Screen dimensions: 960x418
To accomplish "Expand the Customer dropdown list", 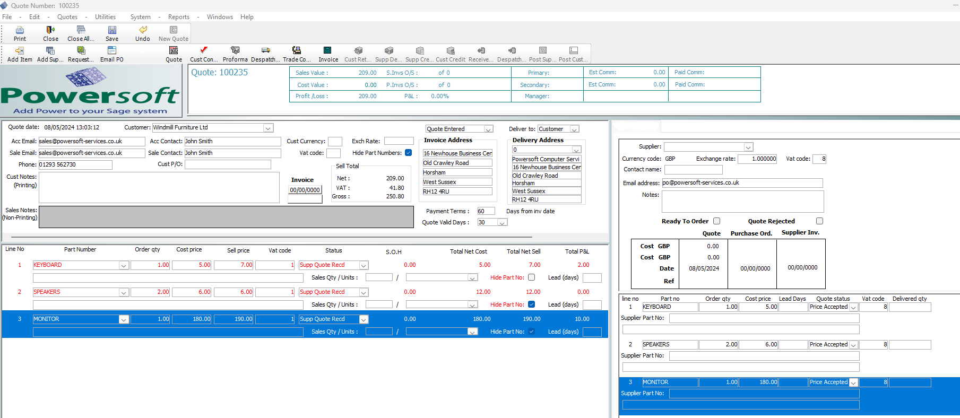I will click(x=268, y=128).
